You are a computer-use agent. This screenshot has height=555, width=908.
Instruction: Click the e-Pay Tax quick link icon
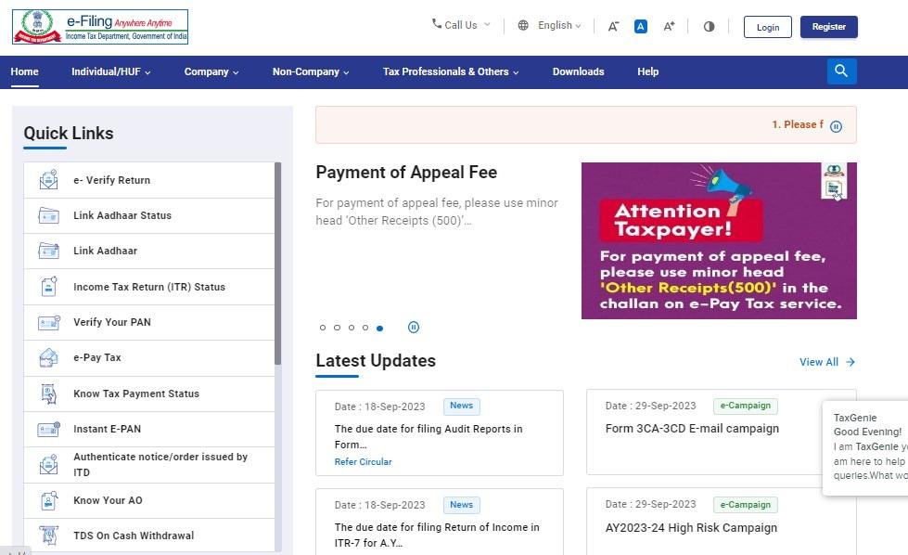pyautogui.click(x=48, y=358)
